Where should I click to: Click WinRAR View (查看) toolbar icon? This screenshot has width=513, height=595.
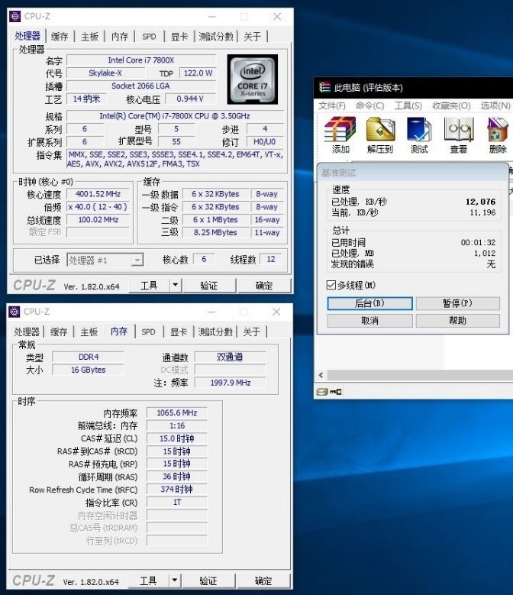458,134
